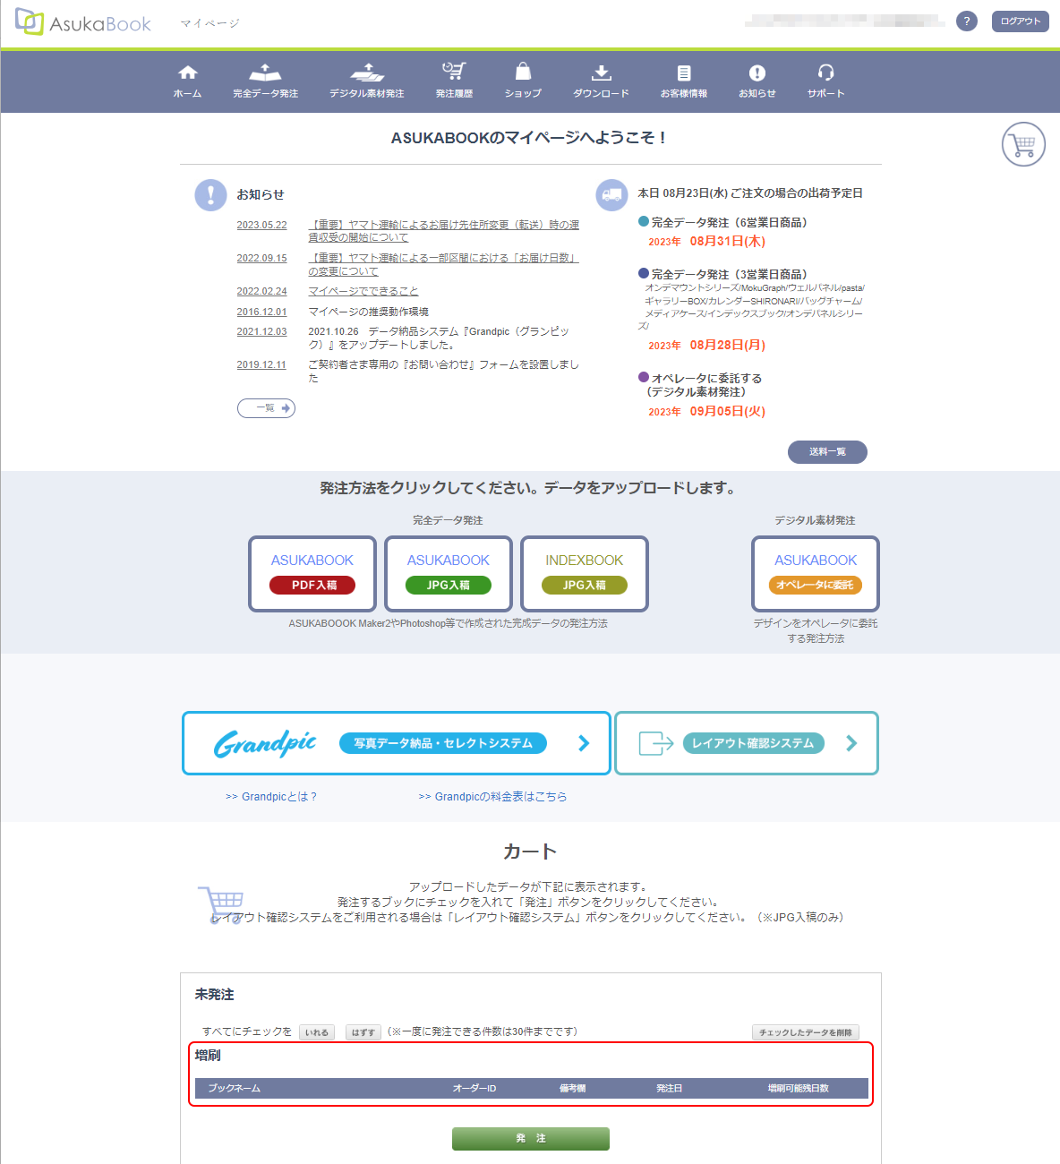Click いれる to check all items
Screen dimensions: 1060x1164
tap(317, 1032)
